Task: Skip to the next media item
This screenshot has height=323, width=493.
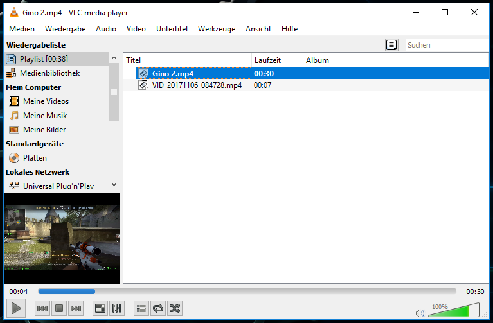Action: (x=76, y=308)
